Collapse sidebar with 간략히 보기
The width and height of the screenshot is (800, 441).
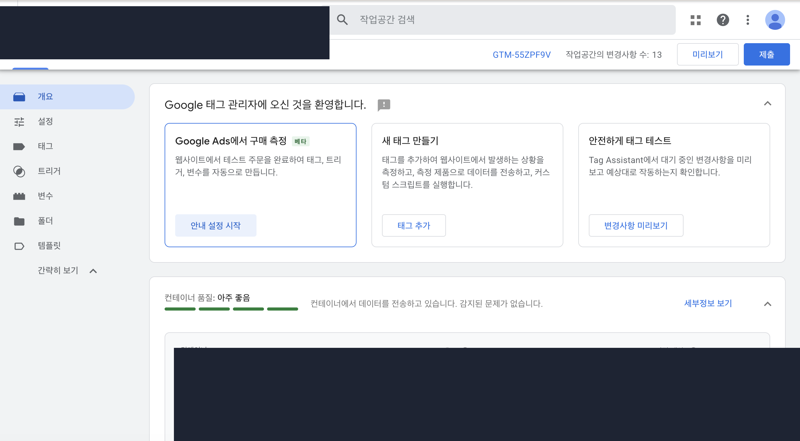click(67, 271)
